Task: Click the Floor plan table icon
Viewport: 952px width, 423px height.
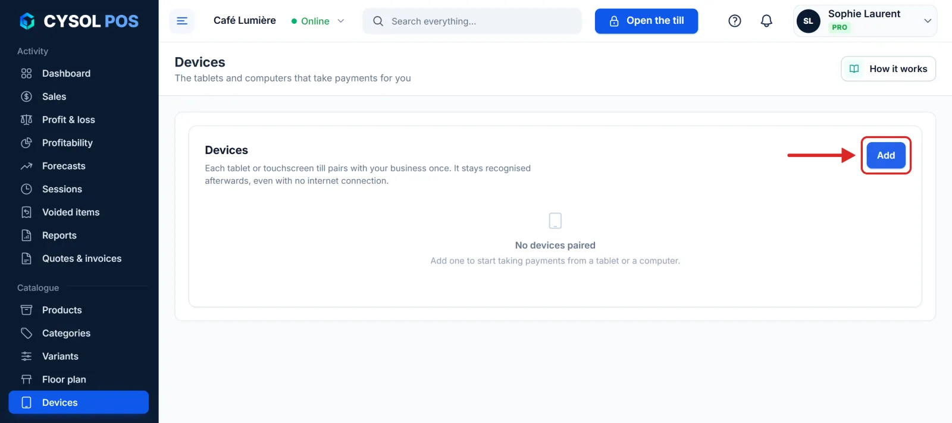Action: (x=26, y=380)
